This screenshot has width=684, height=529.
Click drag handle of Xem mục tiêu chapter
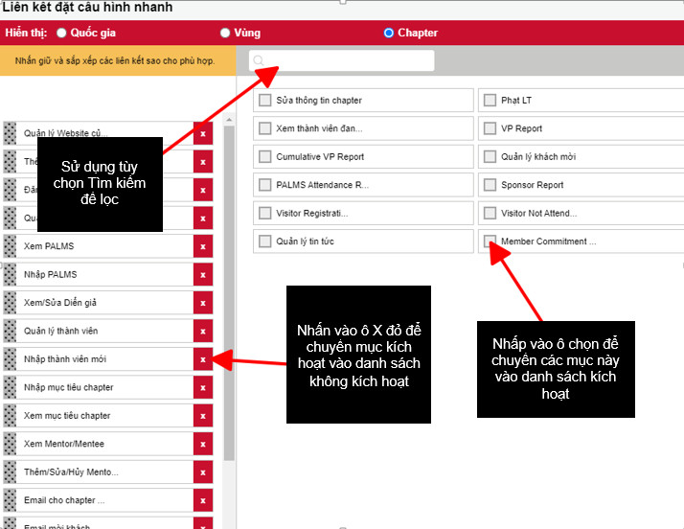pyautogui.click(x=11, y=416)
